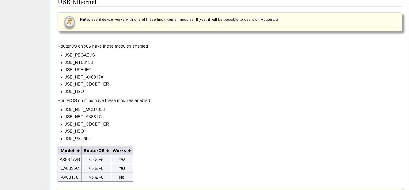Select the UA0025C model cell

(x=70, y=168)
